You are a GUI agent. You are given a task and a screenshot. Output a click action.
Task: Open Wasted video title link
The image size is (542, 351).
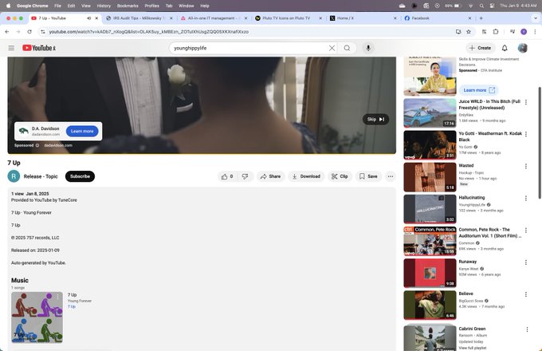[x=466, y=166]
